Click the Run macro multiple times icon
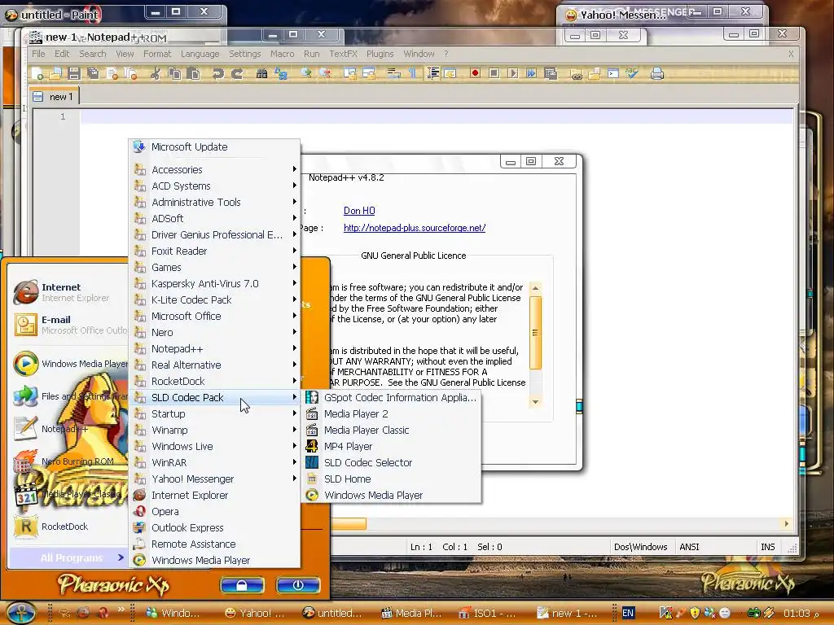 531,72
